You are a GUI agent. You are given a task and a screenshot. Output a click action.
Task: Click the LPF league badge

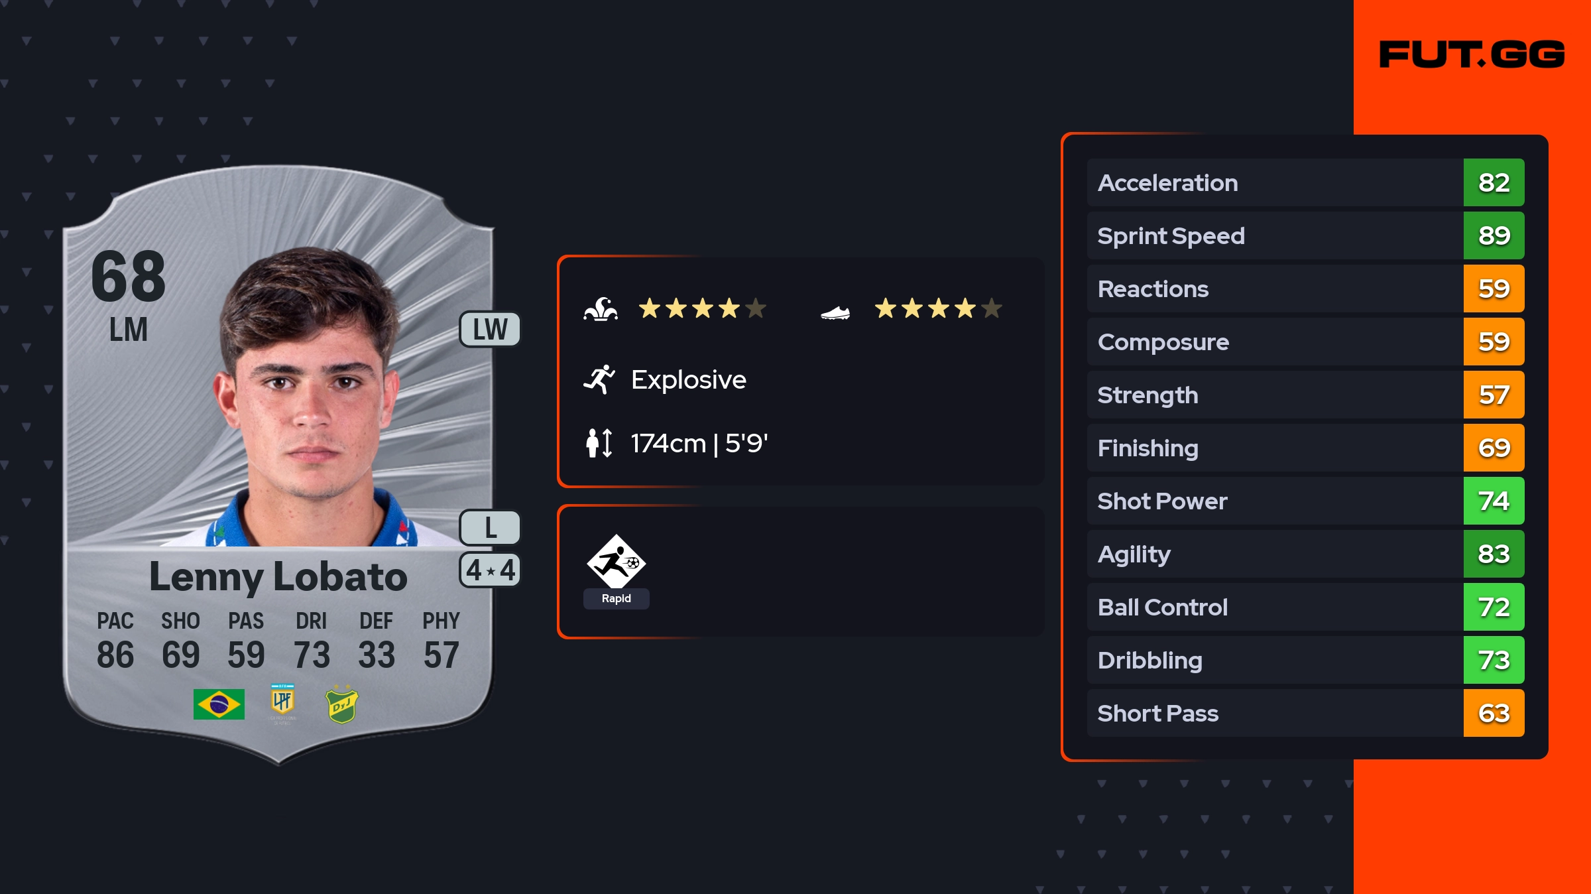click(x=282, y=702)
